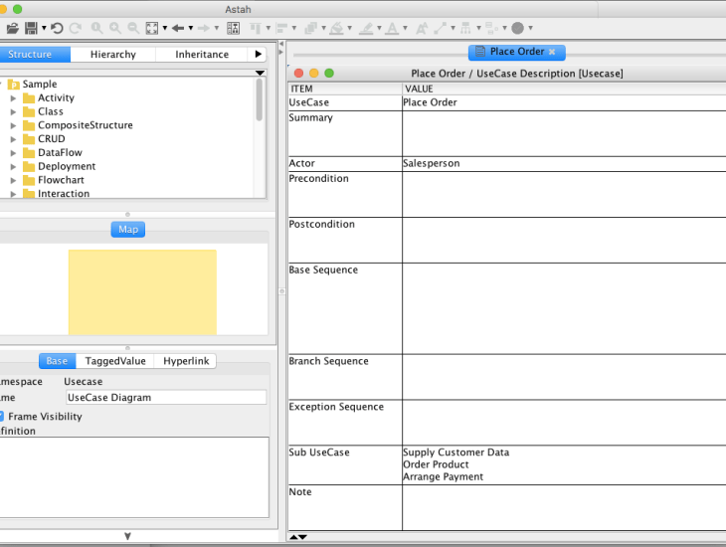The height and width of the screenshot is (547, 726).
Task: Click the right arrow for more tabs
Action: point(259,55)
